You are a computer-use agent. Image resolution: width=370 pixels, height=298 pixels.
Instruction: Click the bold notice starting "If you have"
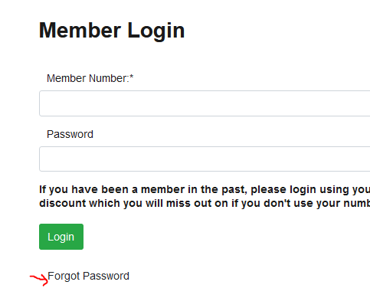[205, 196]
